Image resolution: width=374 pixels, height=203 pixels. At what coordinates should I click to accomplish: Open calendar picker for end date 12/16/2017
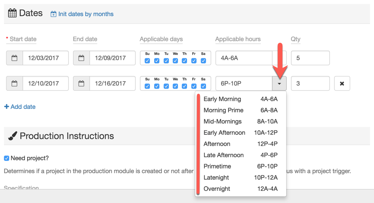pyautogui.click(x=82, y=83)
